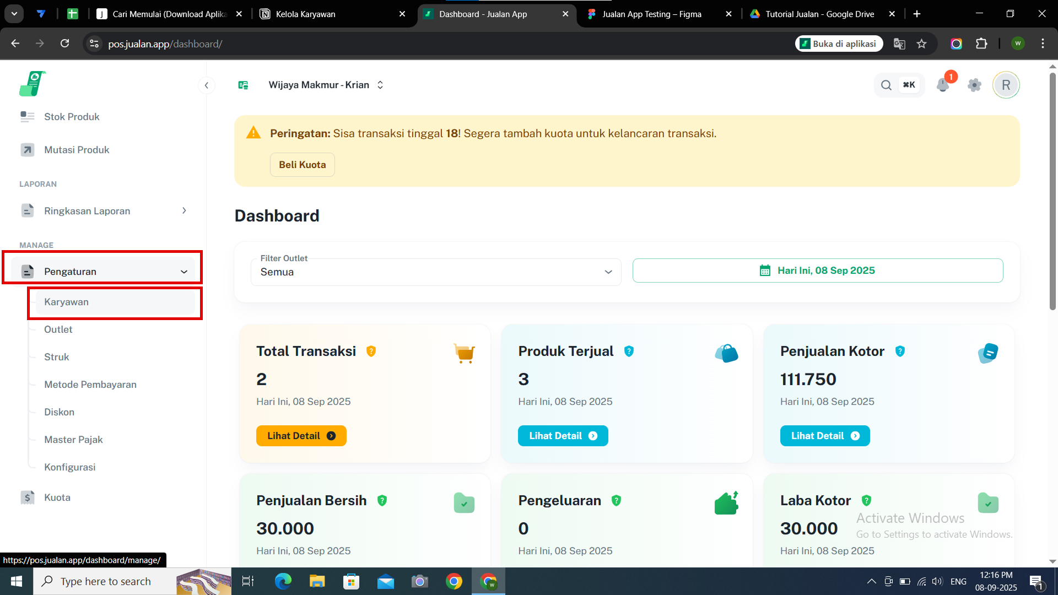Screen dimensions: 1058x595
Task: Open the Wijaya Makmur - Krian outlet switcher
Action: point(325,85)
